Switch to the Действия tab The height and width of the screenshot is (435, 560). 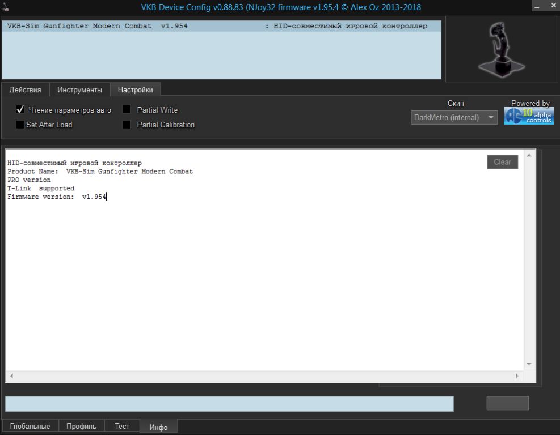pos(25,89)
